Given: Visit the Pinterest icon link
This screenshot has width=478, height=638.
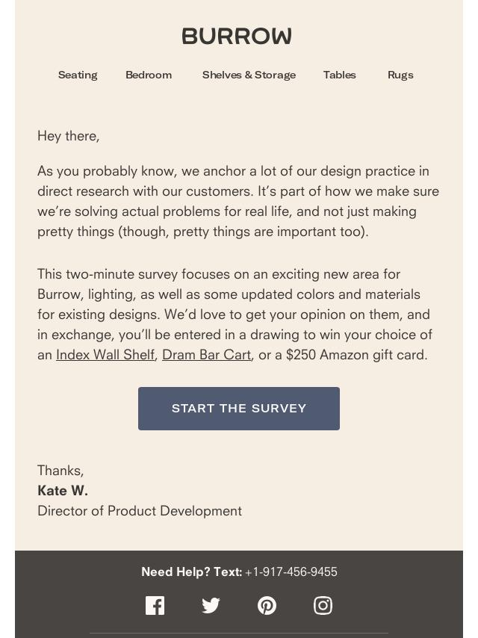Looking at the screenshot, I should tap(267, 605).
